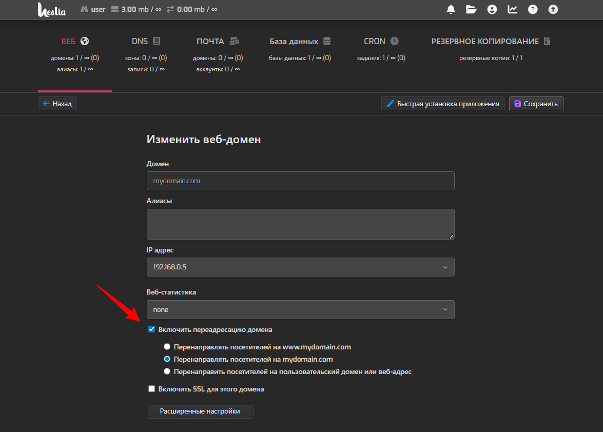Click Быстрая установка приложения button

pyautogui.click(x=443, y=104)
